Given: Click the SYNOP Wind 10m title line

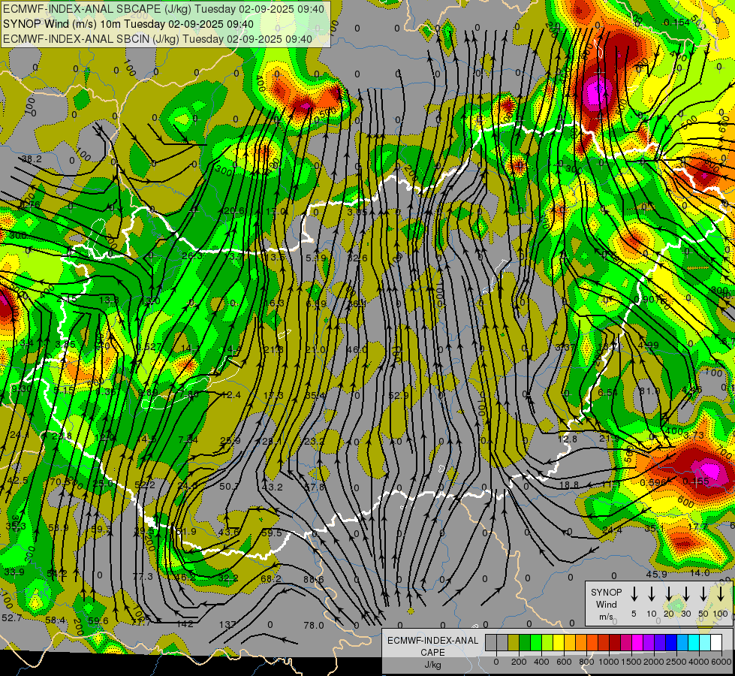Looking at the screenshot, I should [128, 24].
